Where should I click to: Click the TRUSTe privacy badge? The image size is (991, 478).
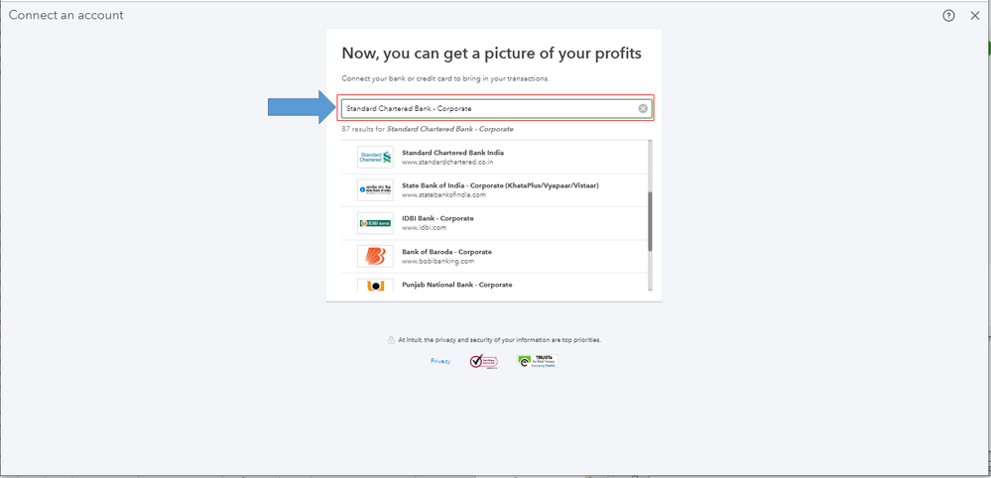(x=537, y=362)
